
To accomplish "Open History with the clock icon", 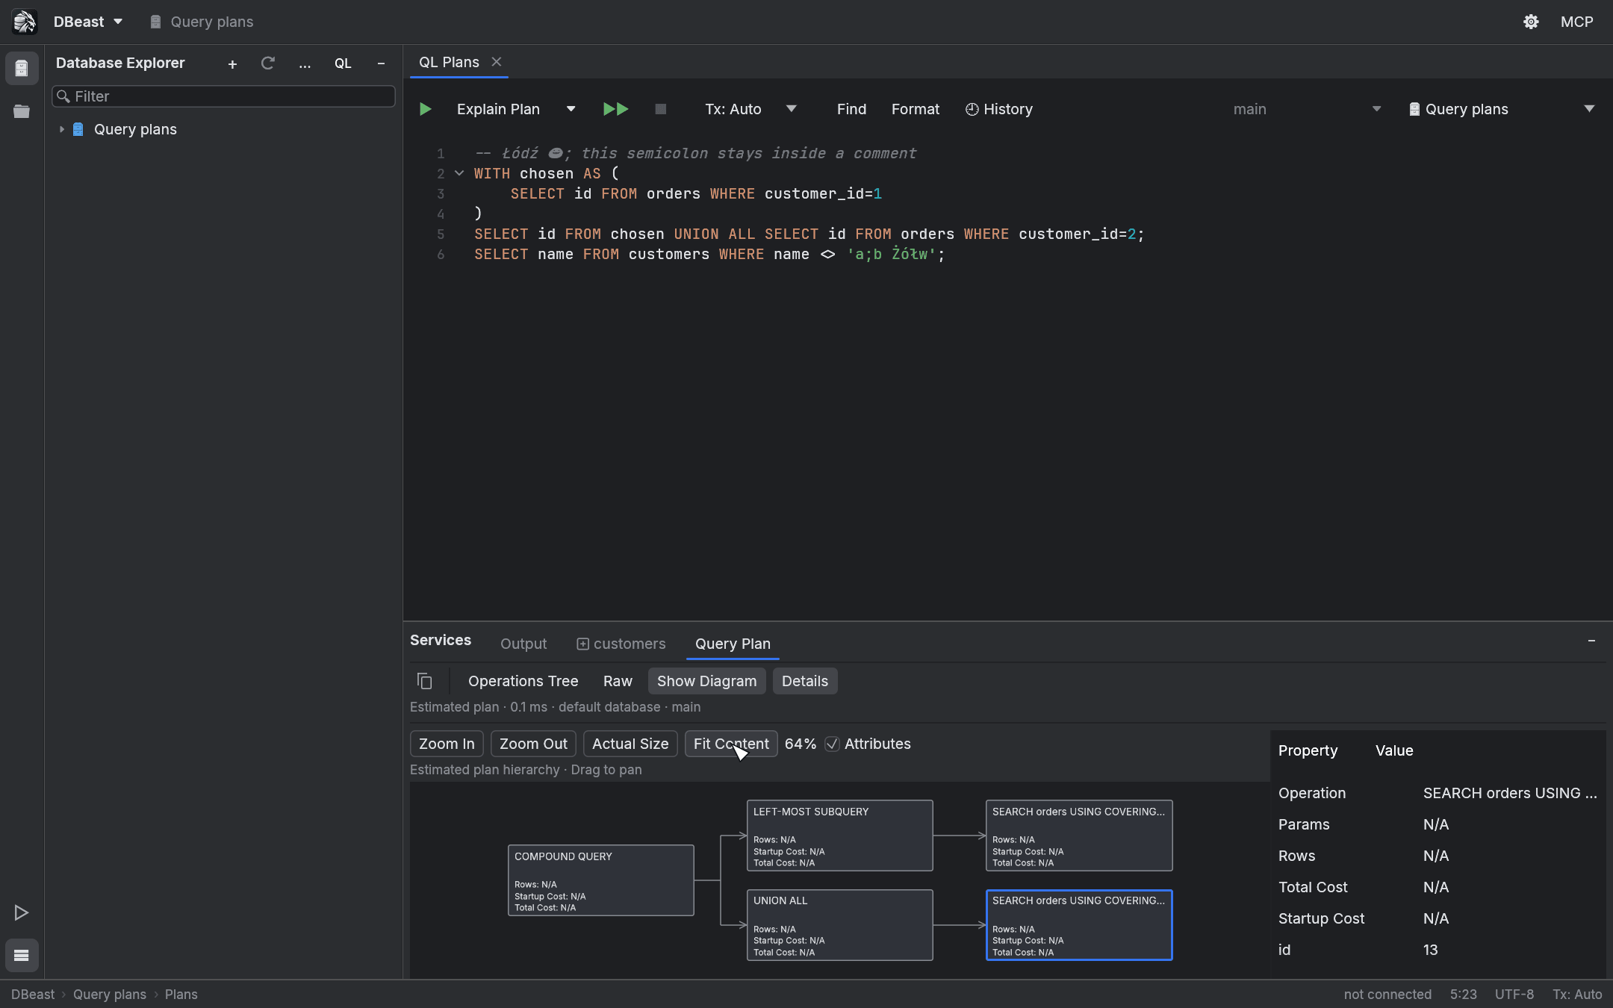I will 998,109.
